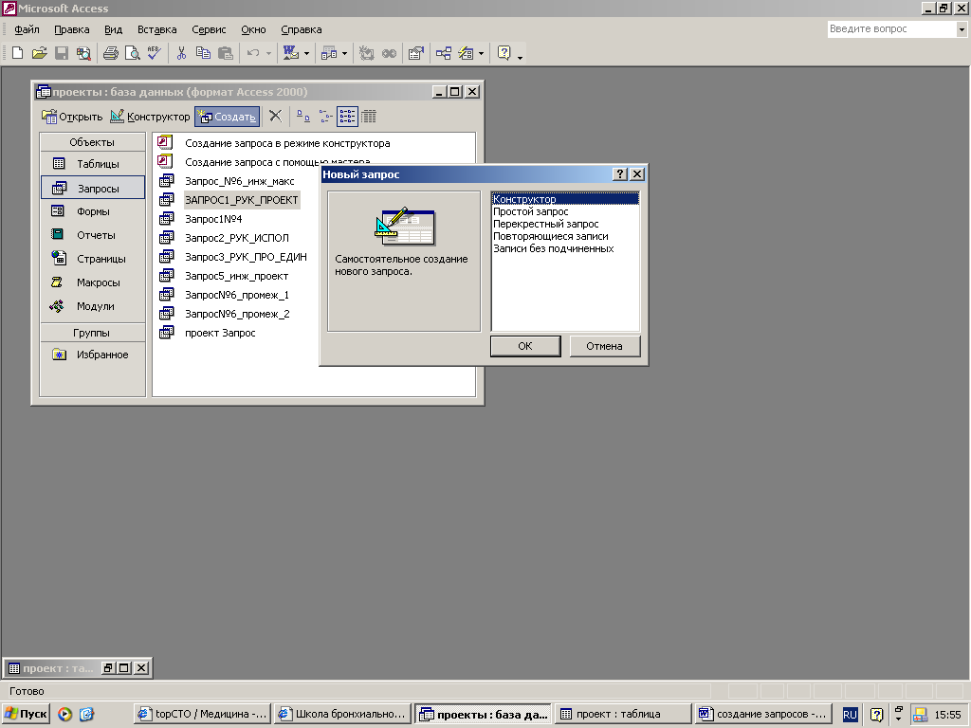This screenshot has height=728, width=971.
Task: Select Перекрестный запрос in the list
Action: click(x=545, y=224)
